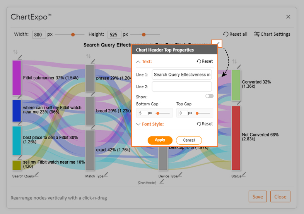Select the green Converted node
The image size is (304, 214).
pyautogui.click(x=236, y=85)
